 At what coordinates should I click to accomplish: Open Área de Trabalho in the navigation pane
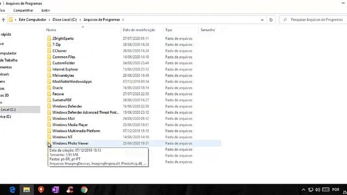(x=9, y=60)
